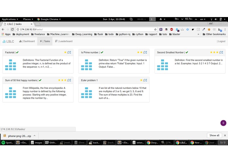The image size is (228, 162).
Task: Switch to Spotify in the taskbar
Action: [7, 143]
